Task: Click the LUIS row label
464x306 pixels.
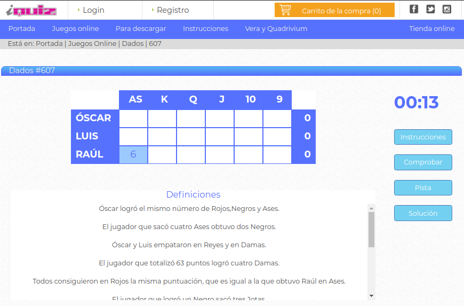Action: 87,136
